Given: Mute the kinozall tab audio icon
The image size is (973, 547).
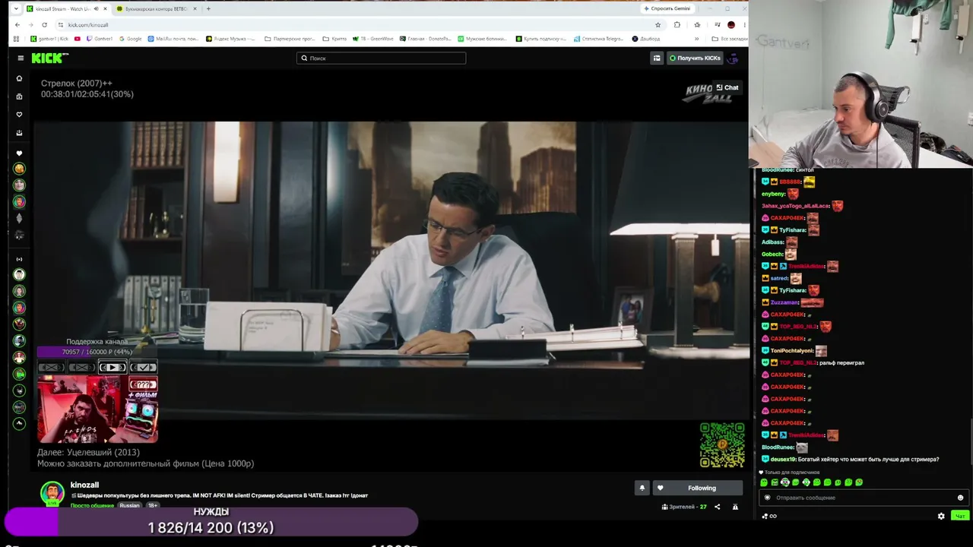Looking at the screenshot, I should tap(96, 8).
